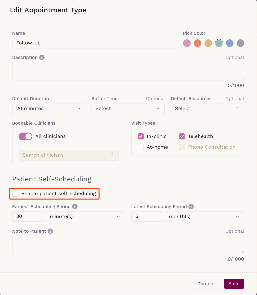
Task: Click the Name input field
Action: [95, 43]
